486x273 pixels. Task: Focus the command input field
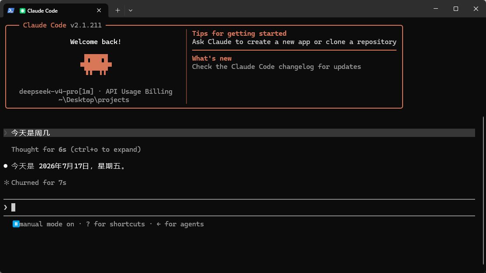coord(239,208)
